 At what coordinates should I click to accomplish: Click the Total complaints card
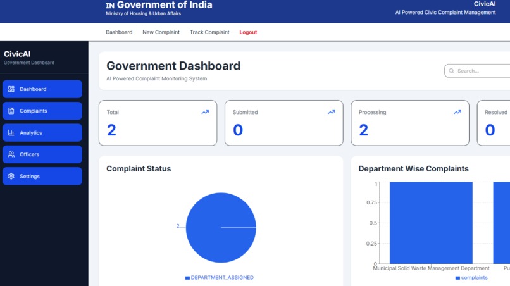coord(158,123)
